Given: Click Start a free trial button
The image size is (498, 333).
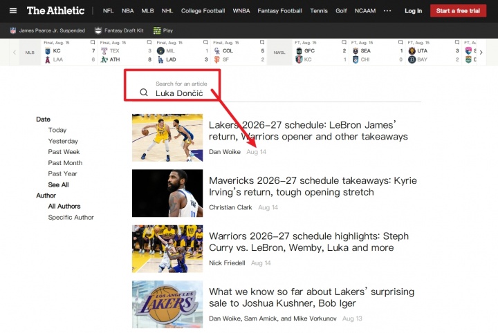Looking at the screenshot, I should [458, 11].
